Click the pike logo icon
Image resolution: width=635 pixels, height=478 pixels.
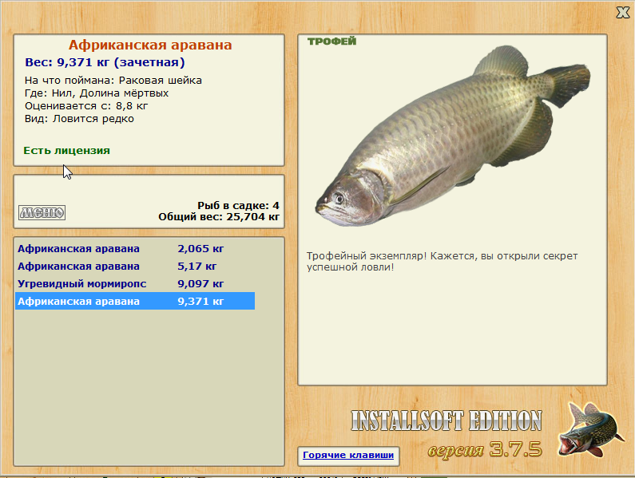coord(590,430)
